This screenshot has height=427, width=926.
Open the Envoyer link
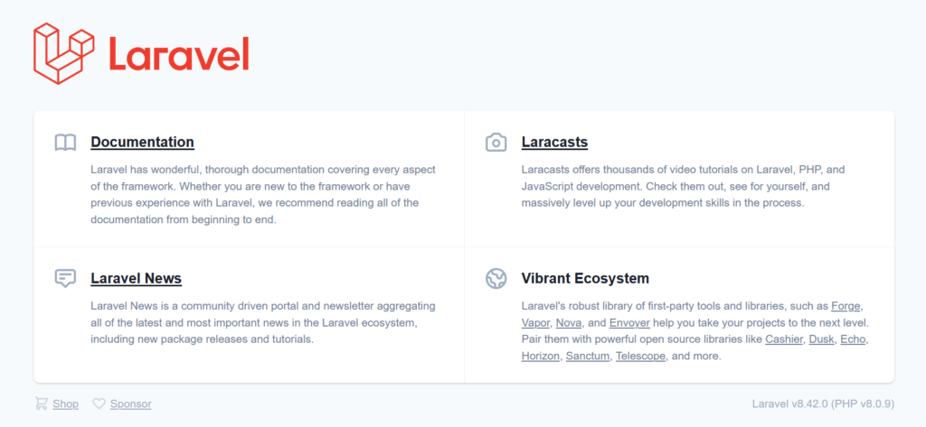coord(629,322)
